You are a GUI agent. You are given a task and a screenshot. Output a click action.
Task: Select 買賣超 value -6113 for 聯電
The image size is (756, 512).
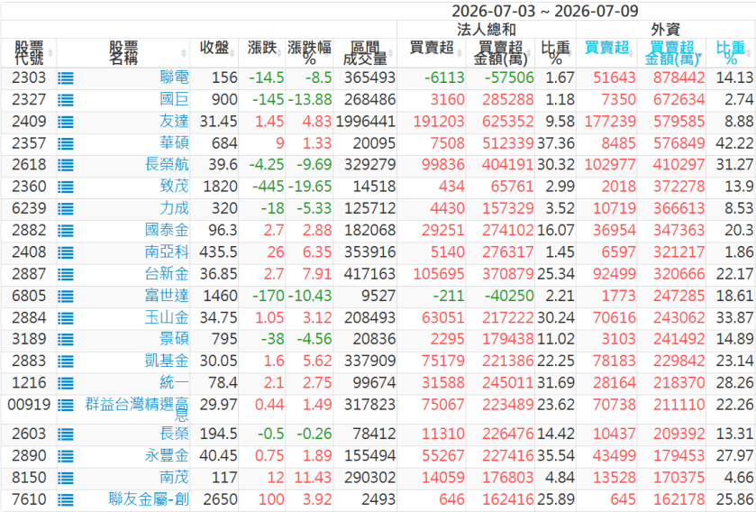tap(444, 78)
